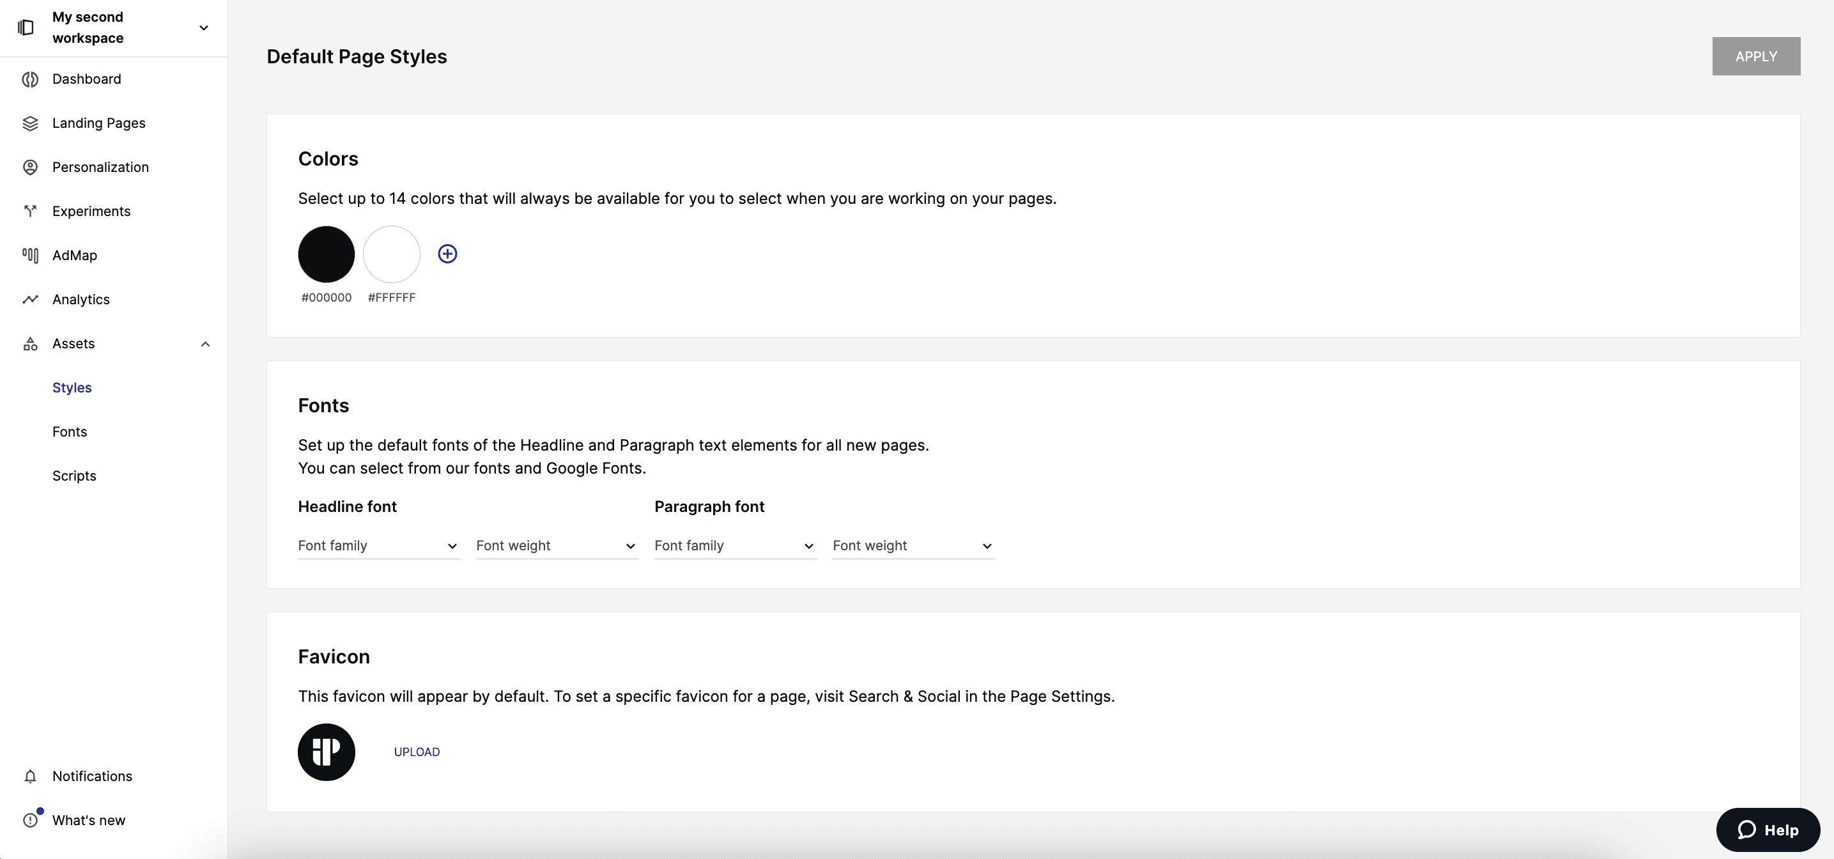This screenshot has width=1834, height=859.
Task: Open the Personalization section
Action: pos(100,167)
